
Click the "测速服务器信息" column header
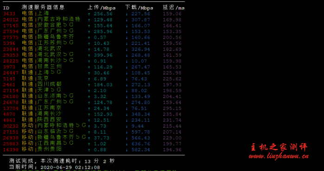click(43, 7)
